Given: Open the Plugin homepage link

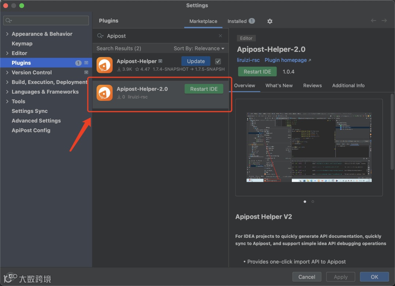Looking at the screenshot, I should (285, 60).
